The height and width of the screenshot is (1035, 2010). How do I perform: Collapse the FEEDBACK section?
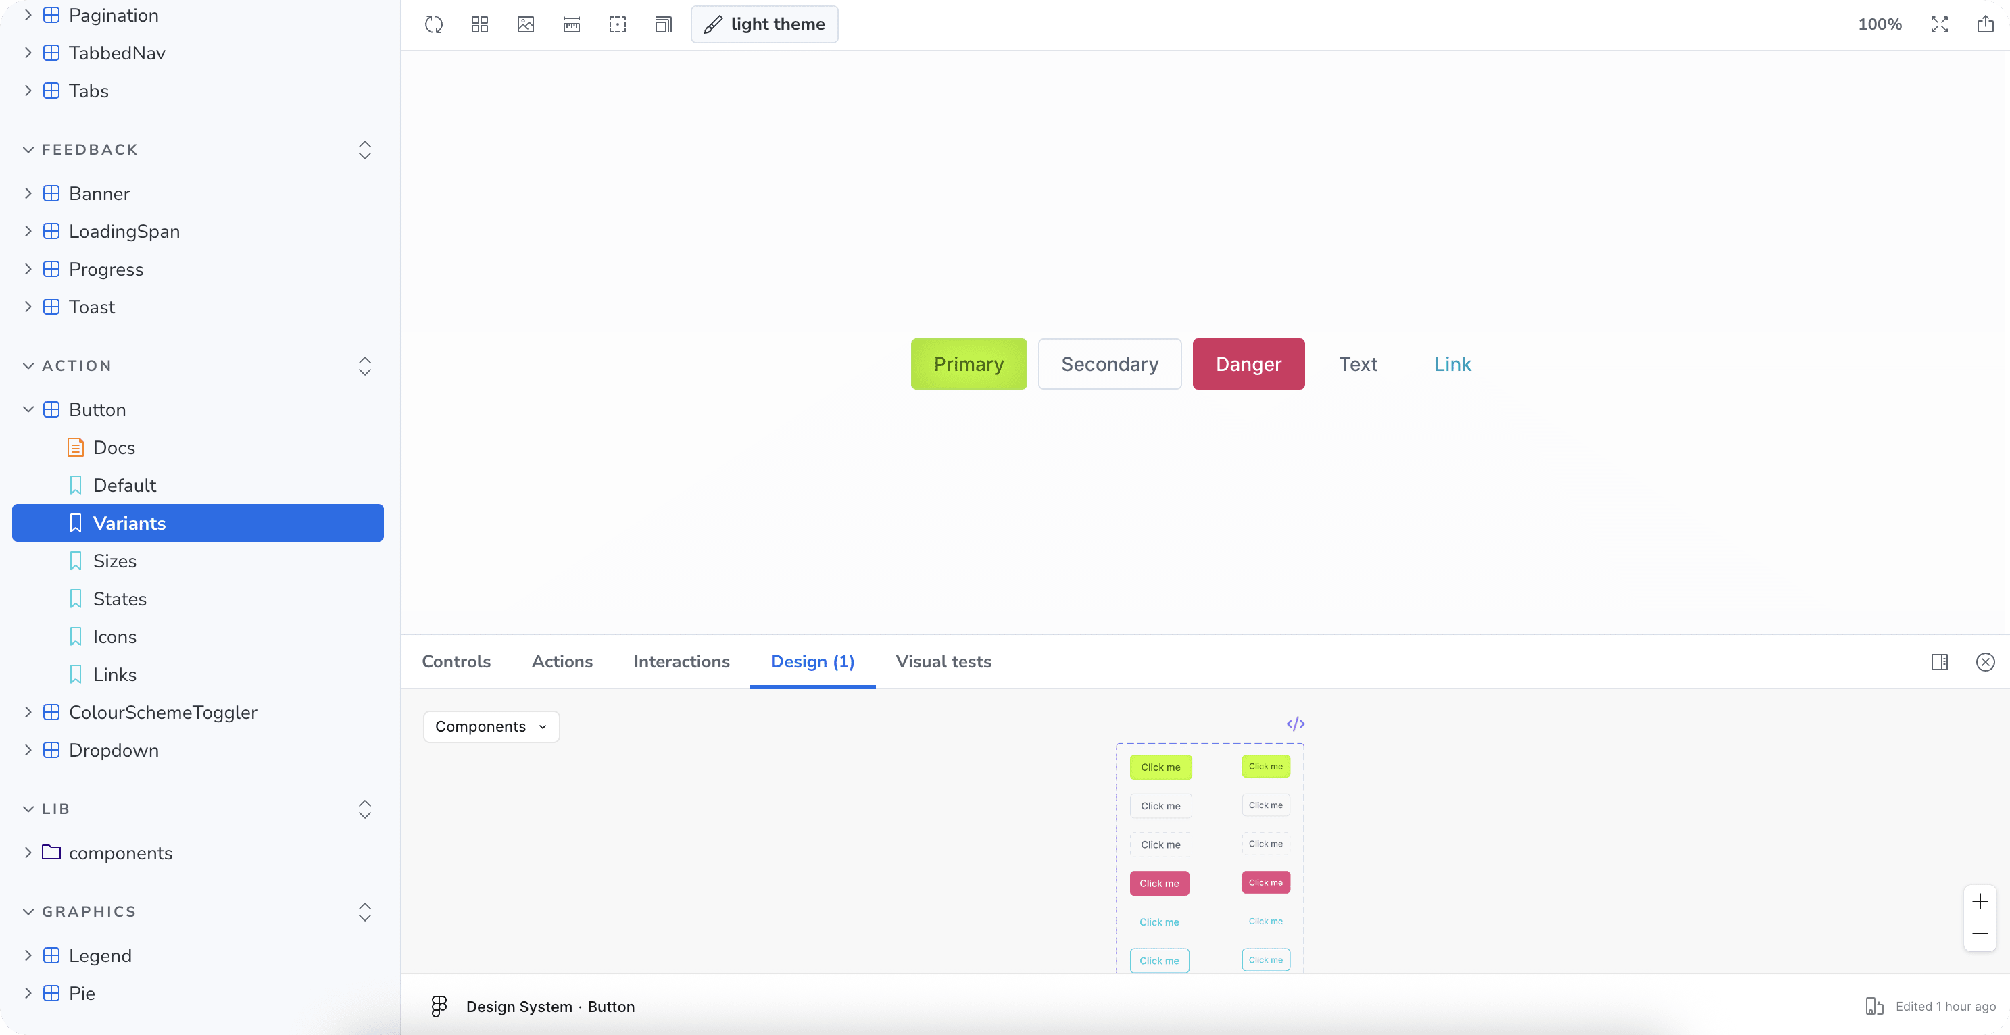pyautogui.click(x=28, y=150)
